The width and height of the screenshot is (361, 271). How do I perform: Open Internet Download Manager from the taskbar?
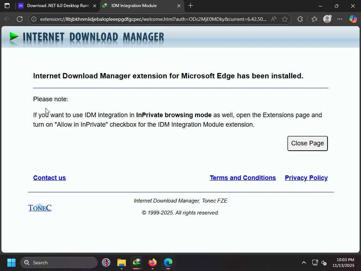[137, 263]
